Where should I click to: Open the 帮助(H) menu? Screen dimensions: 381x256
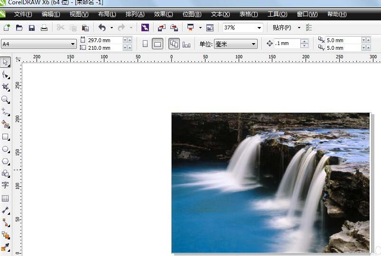point(337,14)
